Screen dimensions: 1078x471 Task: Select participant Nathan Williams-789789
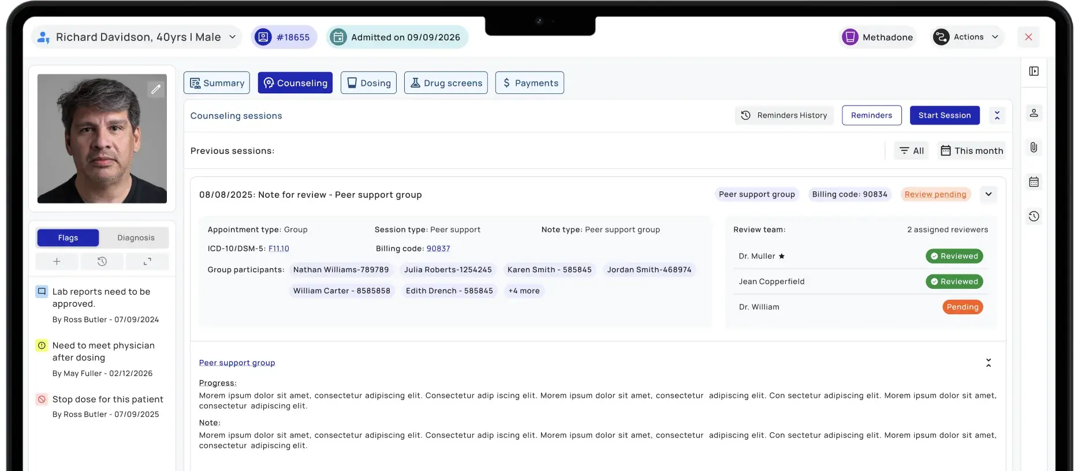(x=341, y=269)
